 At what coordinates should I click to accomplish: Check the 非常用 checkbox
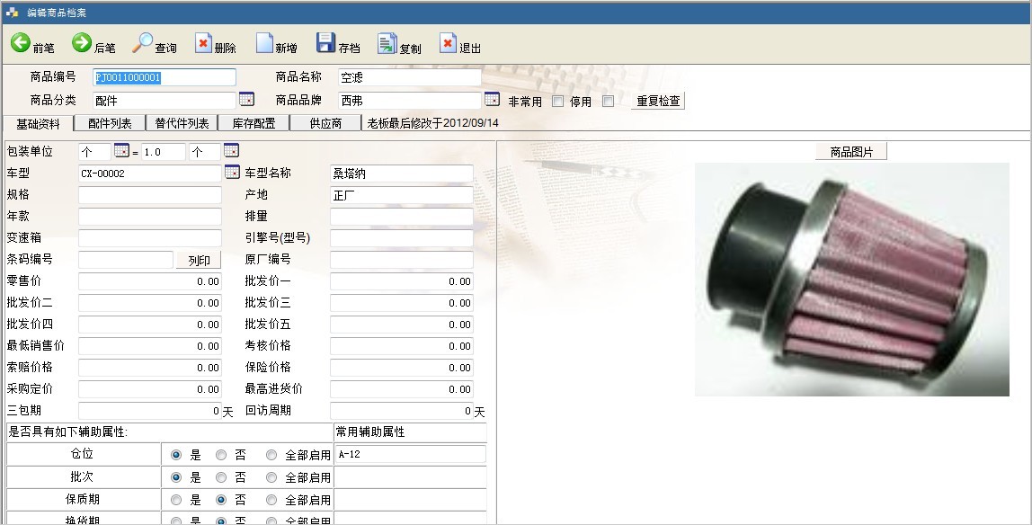coord(557,101)
